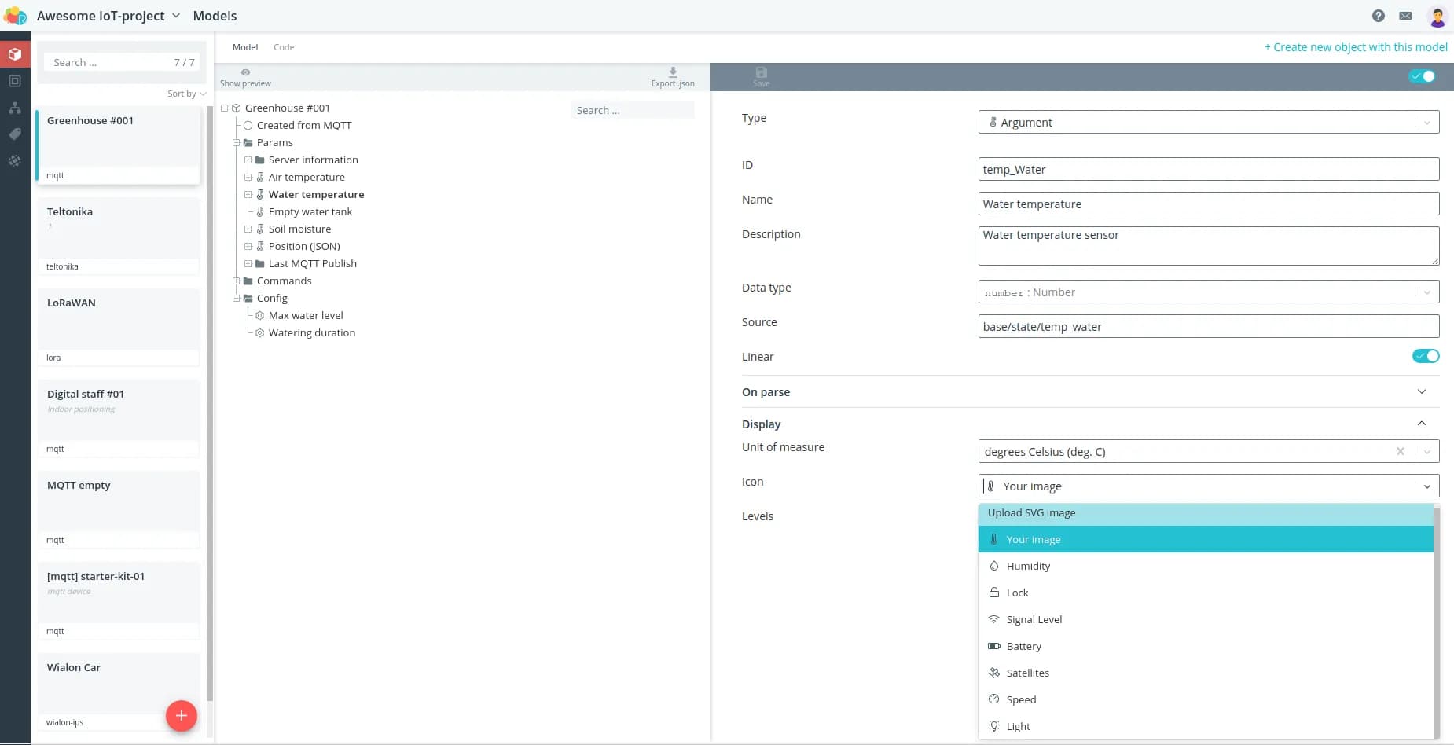Open the hierarchy icon in left sidebar
Screen dimensions: 1454x745
(x=15, y=108)
